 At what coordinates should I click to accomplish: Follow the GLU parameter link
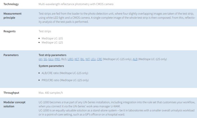coord(51,59)
